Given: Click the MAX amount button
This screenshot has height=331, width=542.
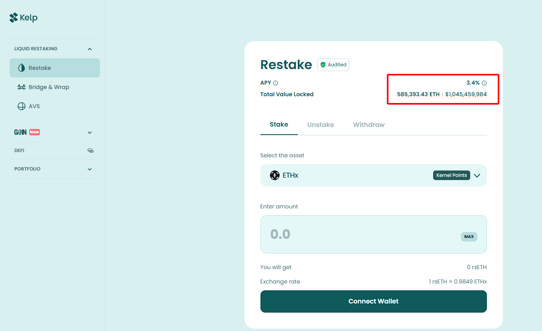Looking at the screenshot, I should coord(469,237).
